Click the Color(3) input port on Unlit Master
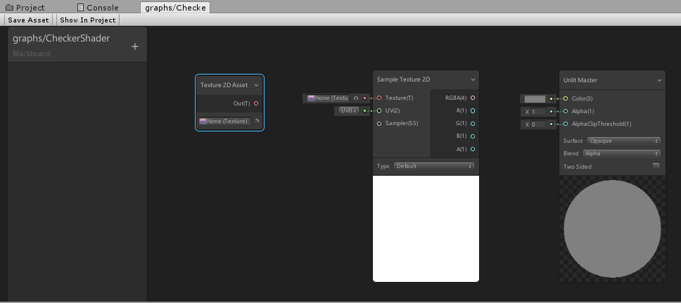The width and height of the screenshot is (681, 303). 566,98
